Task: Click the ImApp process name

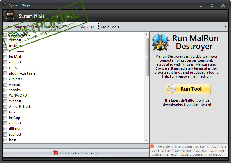Action: tap(15, 118)
